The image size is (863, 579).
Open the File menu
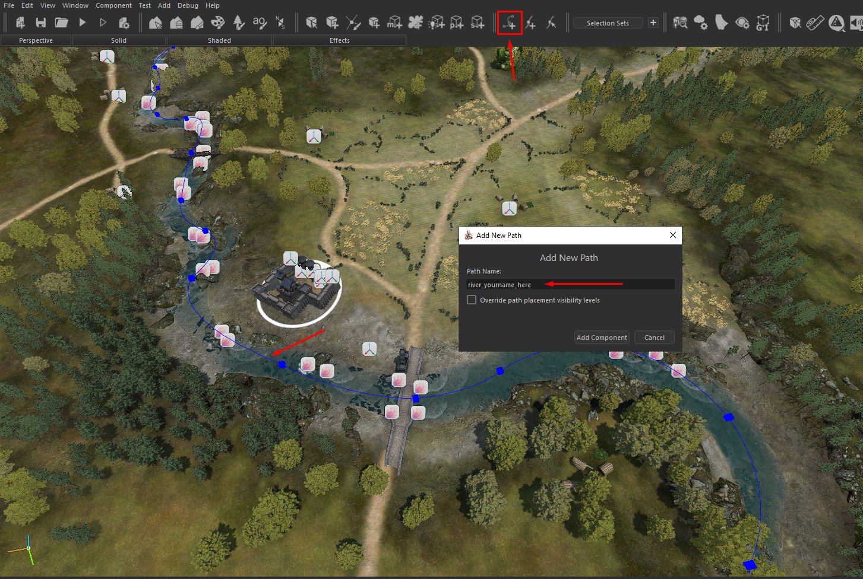pyautogui.click(x=9, y=5)
